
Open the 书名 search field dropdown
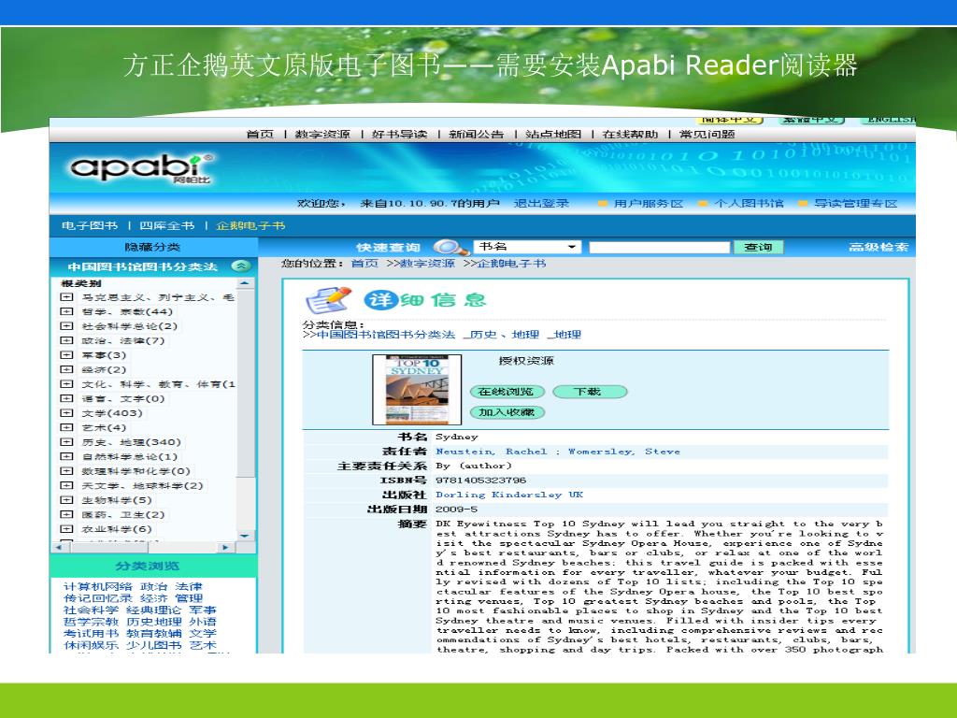click(571, 247)
